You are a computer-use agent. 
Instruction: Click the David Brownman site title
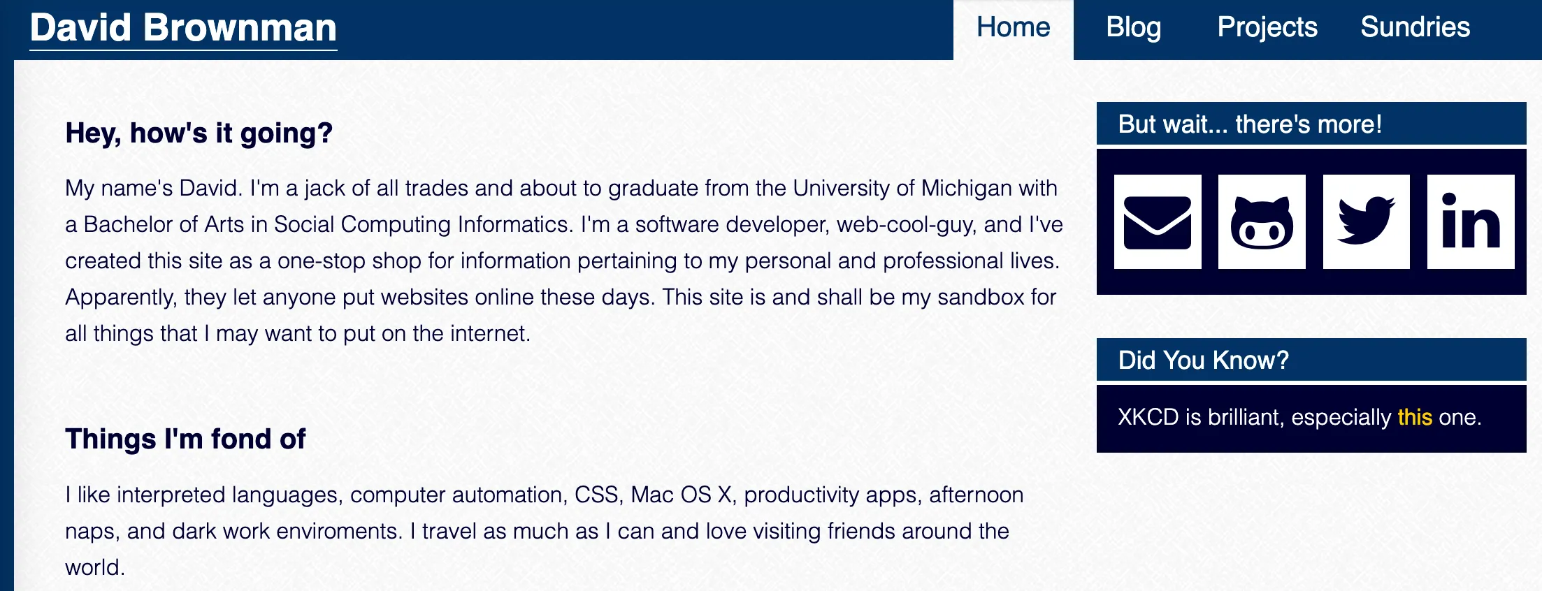click(x=183, y=29)
